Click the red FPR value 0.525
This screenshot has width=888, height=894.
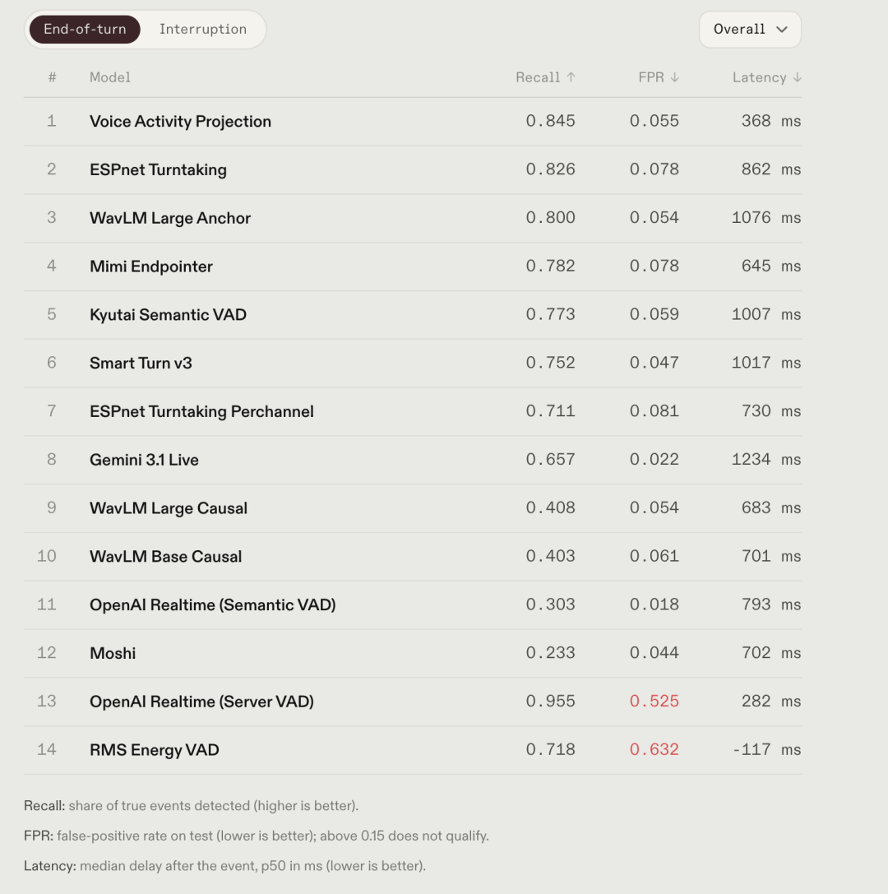654,702
